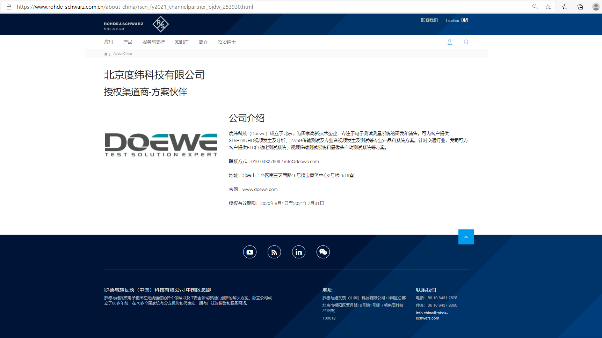Open the 服务与支持 menu

(153, 42)
